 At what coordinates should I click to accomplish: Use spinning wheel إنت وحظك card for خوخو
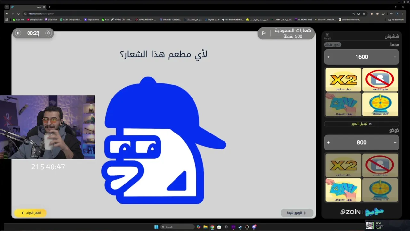(380, 190)
